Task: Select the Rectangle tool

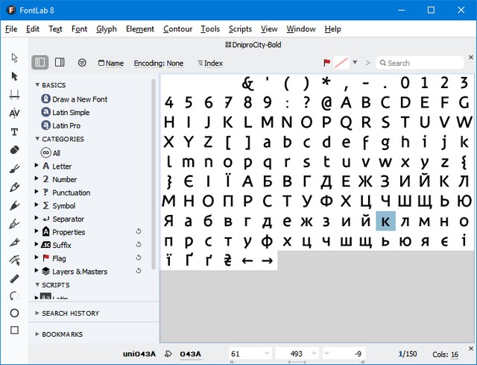Action: point(14,330)
